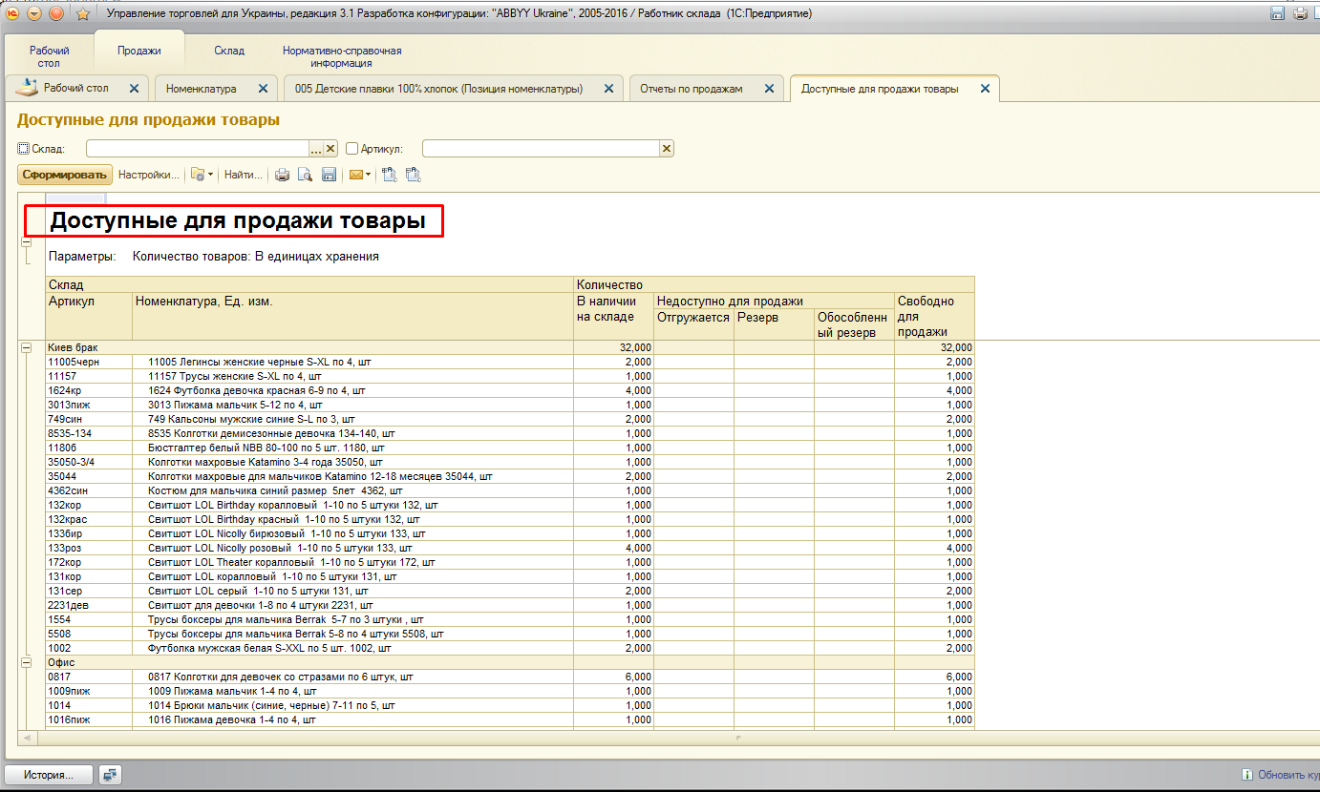
Task: Switch to the Рабочий стол tab
Action: 76,88
